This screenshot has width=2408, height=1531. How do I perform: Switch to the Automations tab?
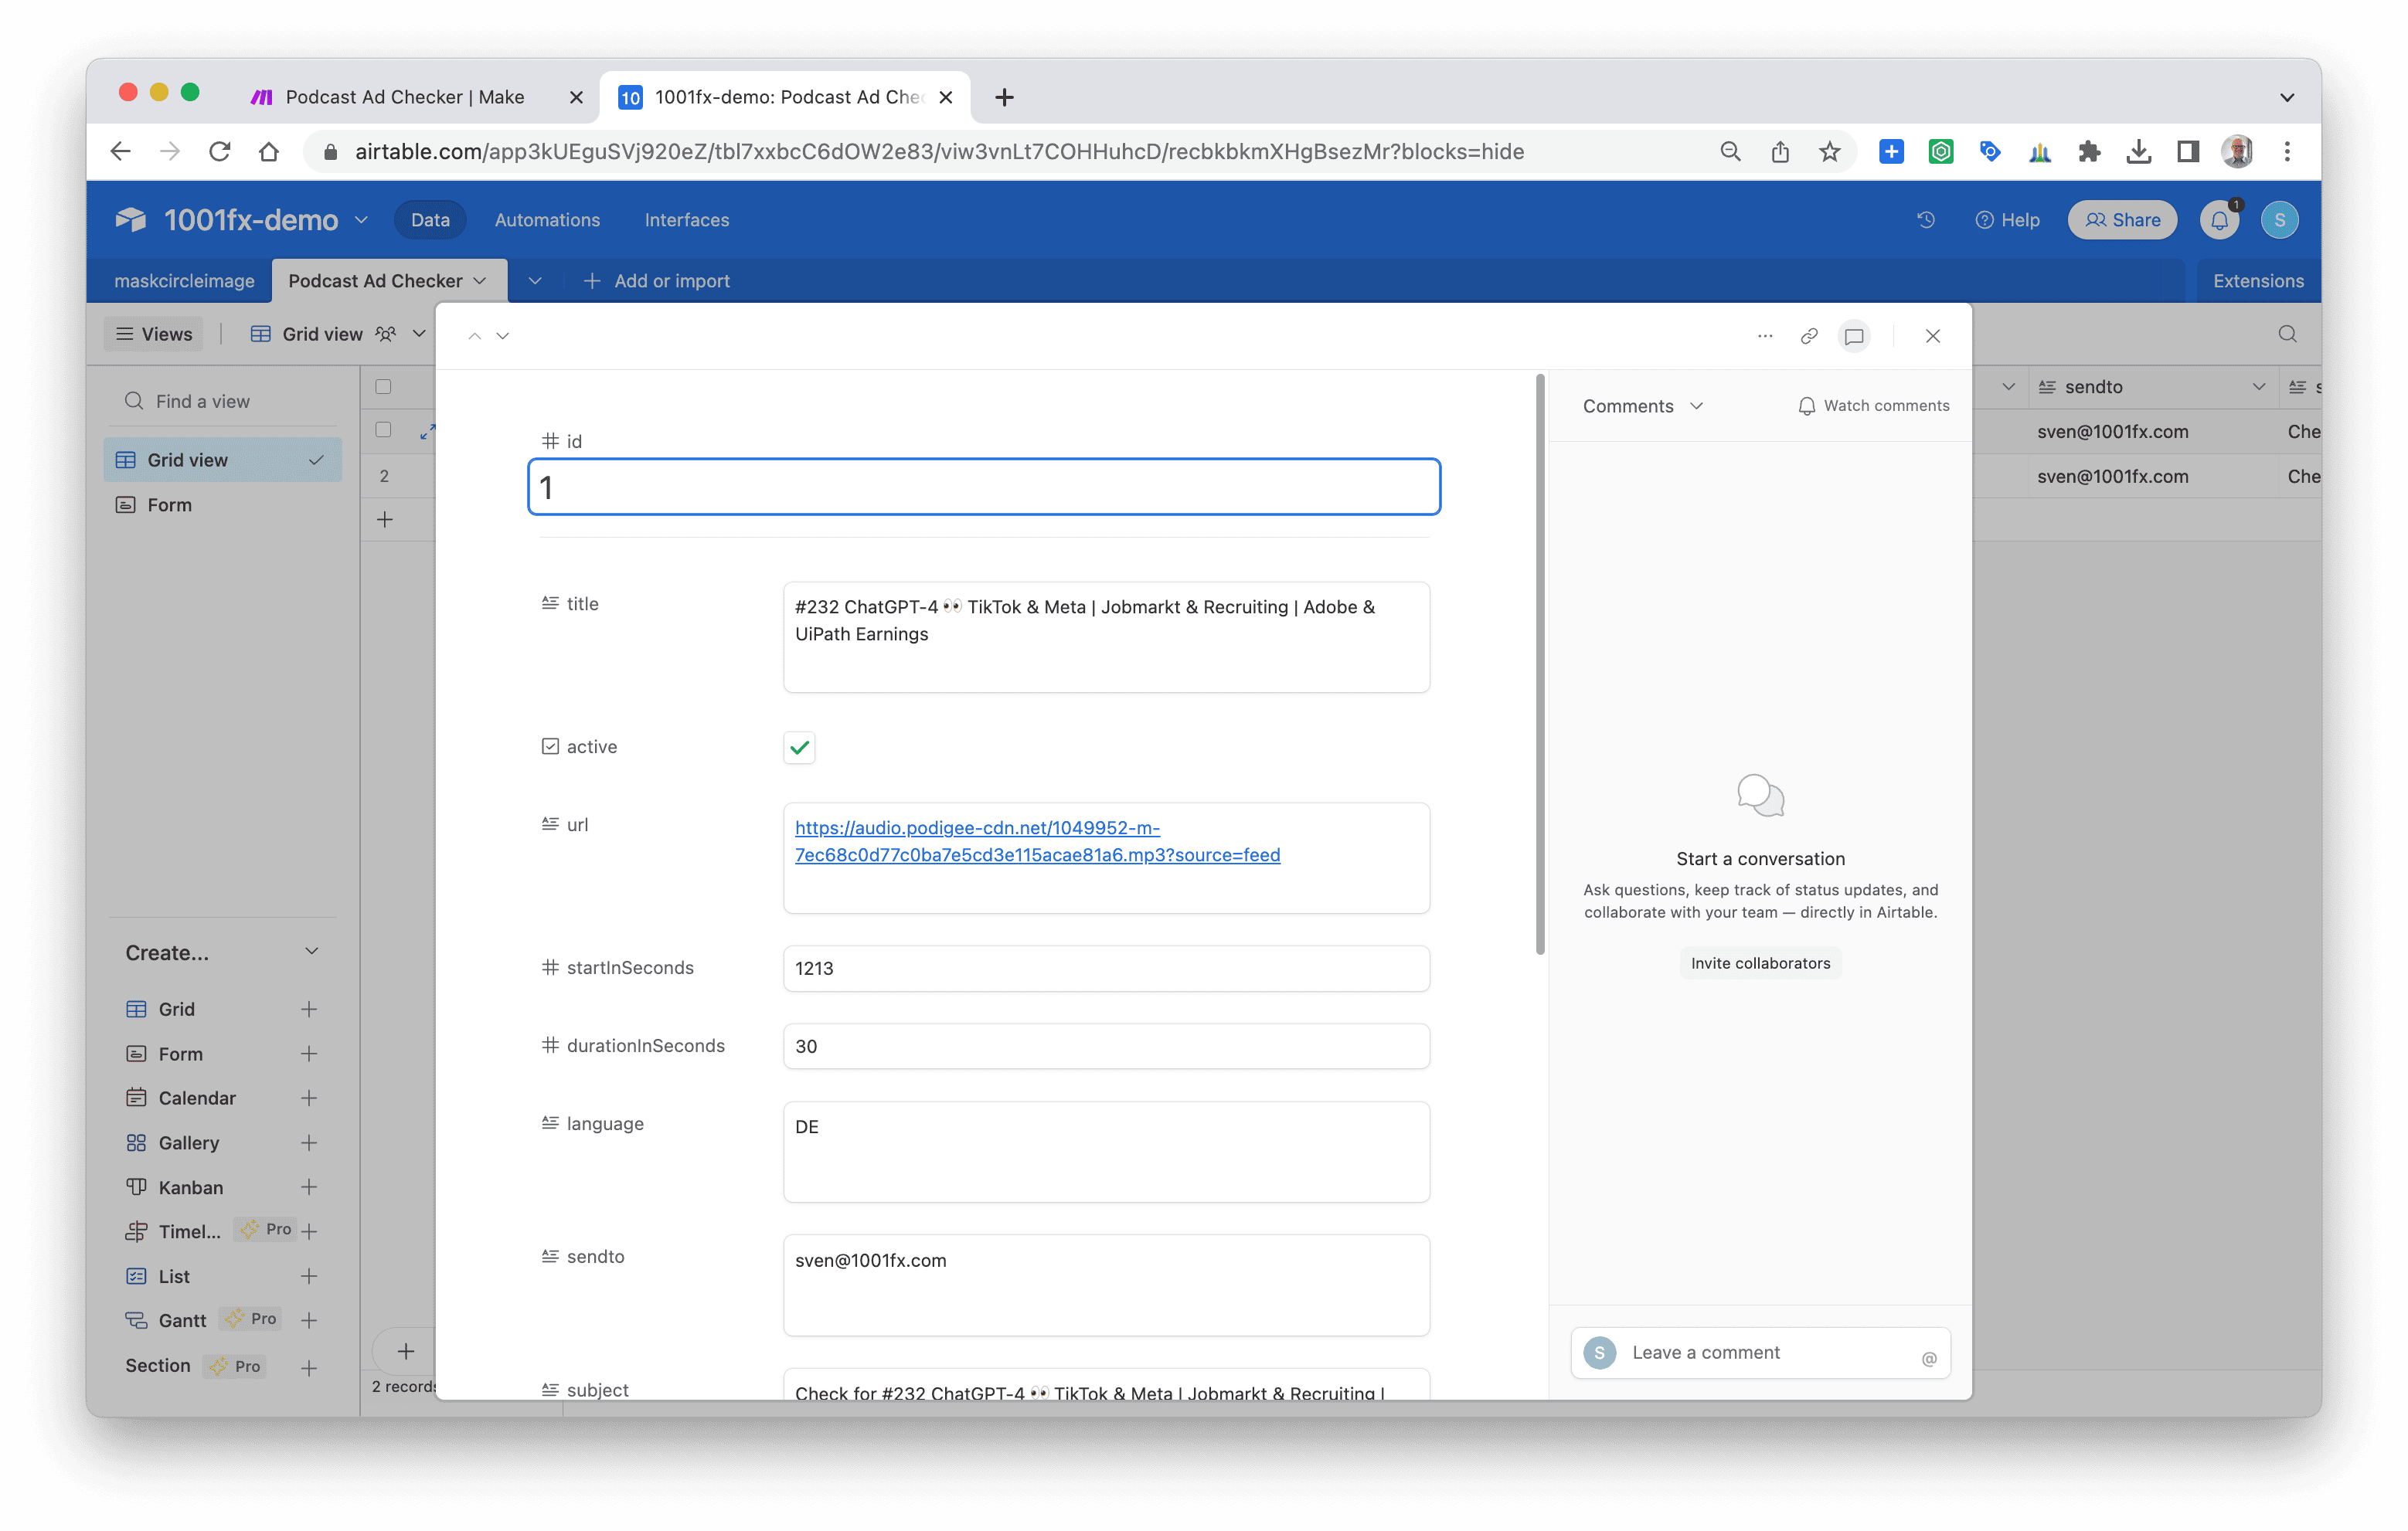point(547,220)
